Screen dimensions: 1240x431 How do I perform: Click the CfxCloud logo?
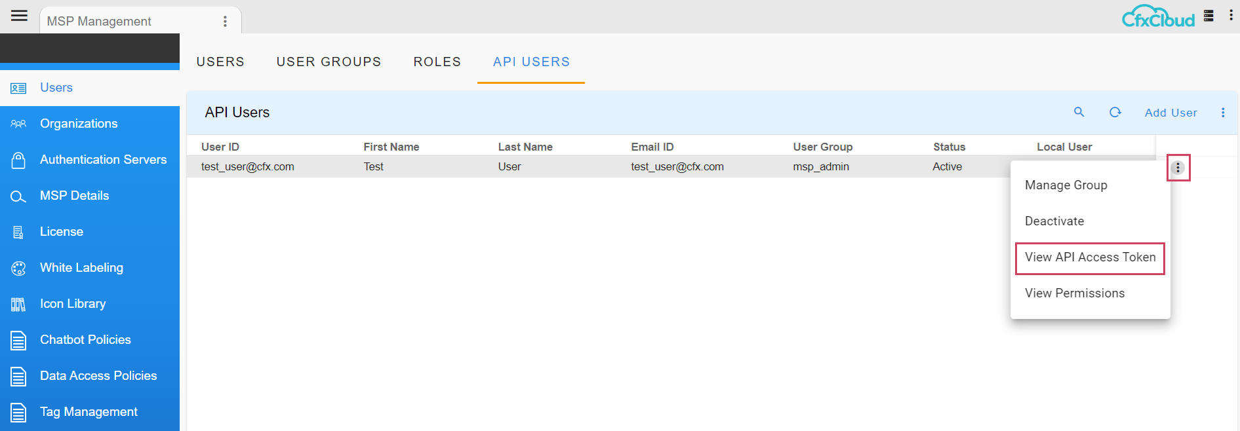coord(1158,17)
